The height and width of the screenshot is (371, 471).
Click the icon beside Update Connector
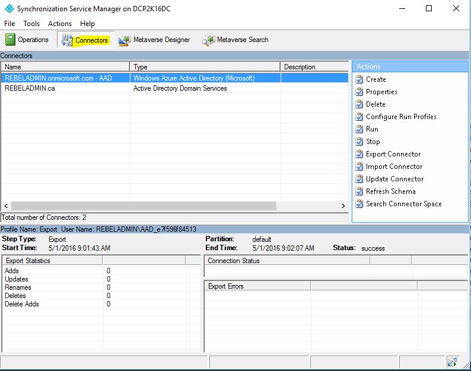[359, 179]
